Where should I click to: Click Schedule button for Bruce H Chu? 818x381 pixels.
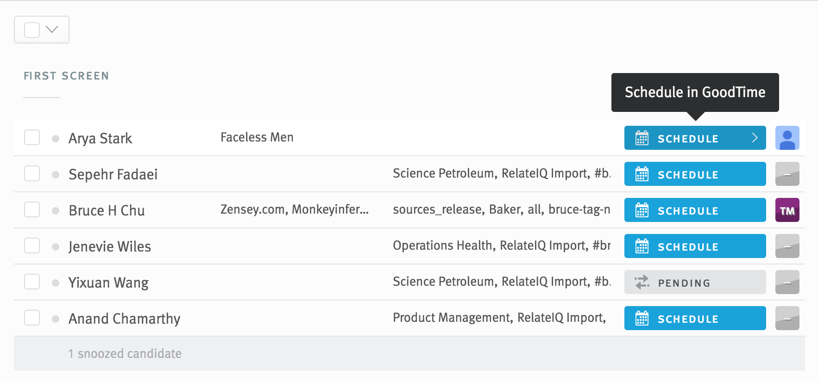click(695, 210)
